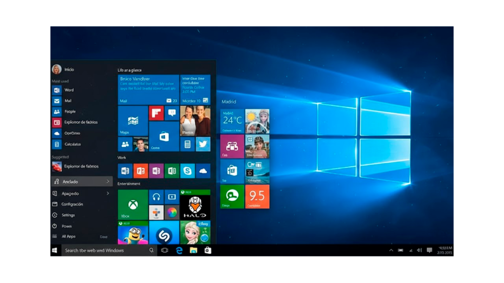Open the Store from the taskbar

207,250
